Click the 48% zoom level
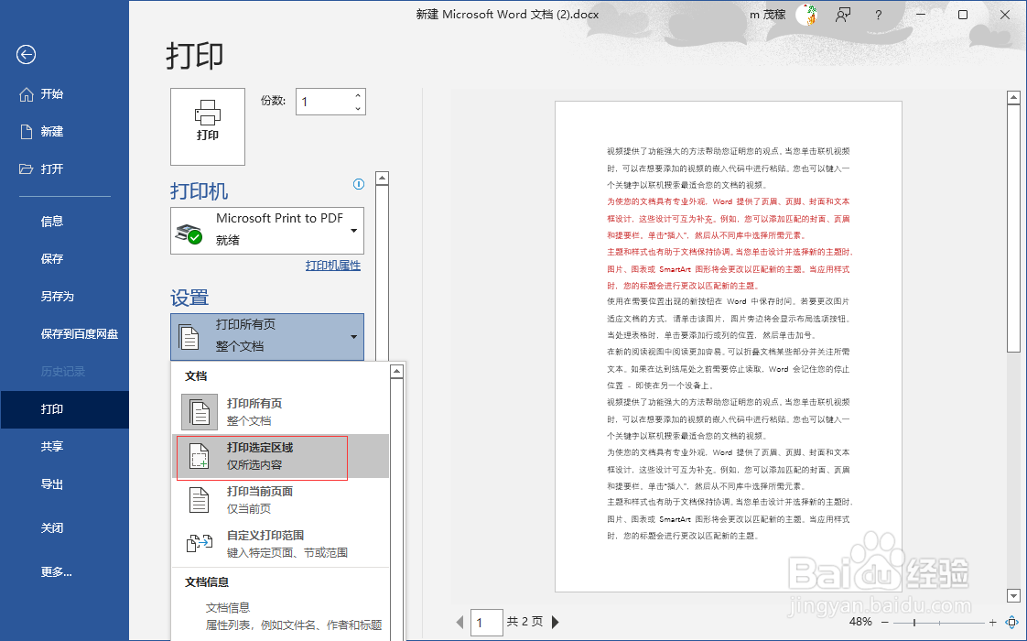The width and height of the screenshot is (1027, 641). pyautogui.click(x=860, y=622)
